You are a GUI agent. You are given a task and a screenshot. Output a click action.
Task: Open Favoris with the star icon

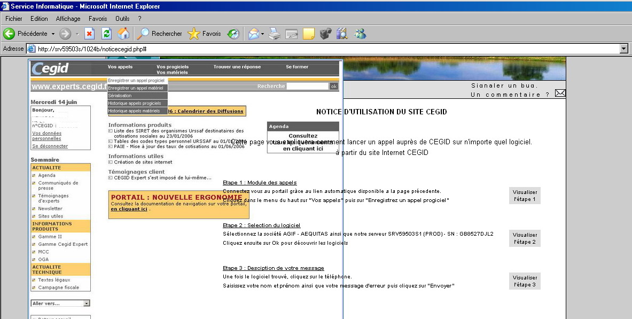[194, 34]
